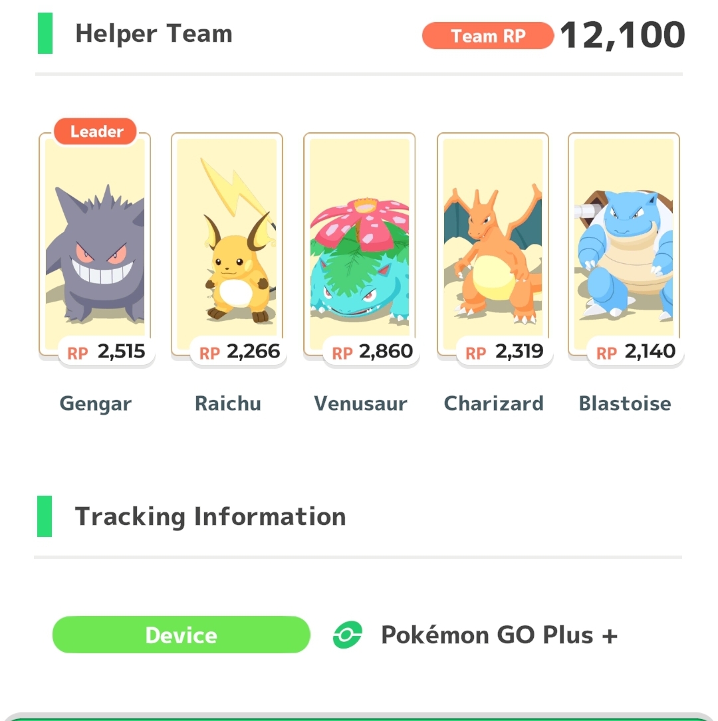Screen dimensions: 718x721
Task: Click the Venusaur name label
Action: 360,404
